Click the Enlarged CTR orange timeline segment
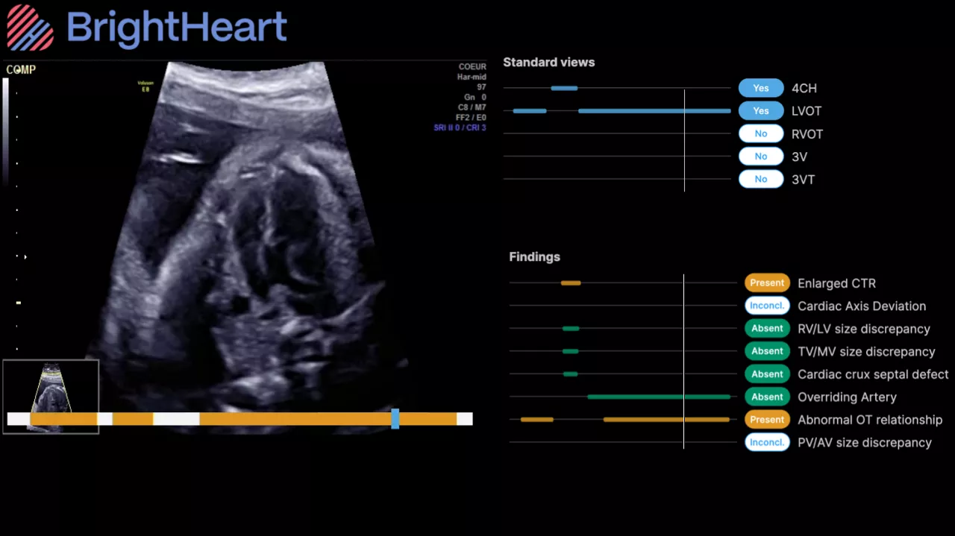The image size is (955, 536). coord(571,283)
